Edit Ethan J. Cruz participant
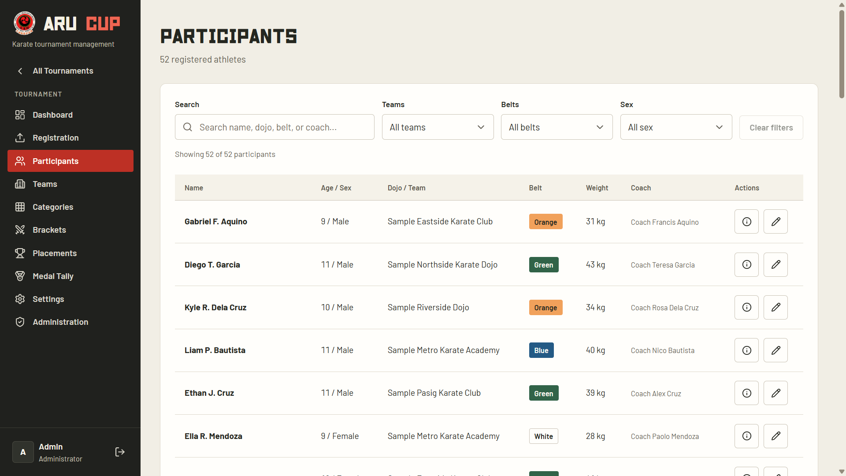Image resolution: width=846 pixels, height=476 pixels. coord(775,393)
